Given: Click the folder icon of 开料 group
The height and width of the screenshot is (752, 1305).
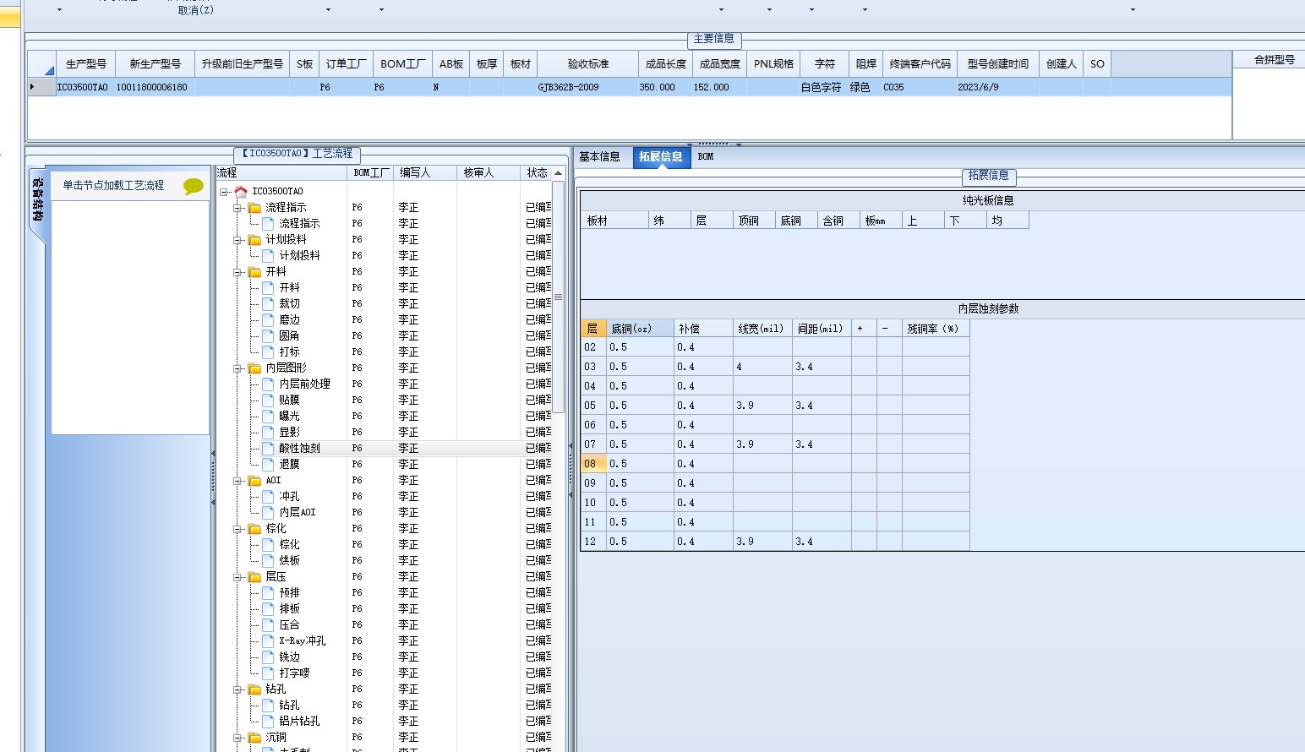Looking at the screenshot, I should tap(254, 272).
